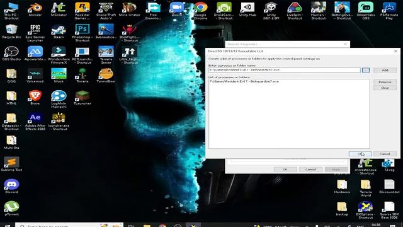Click the Remove button

385,82
